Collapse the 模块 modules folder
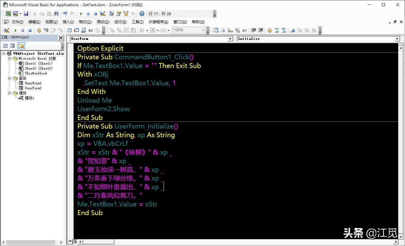The width and height of the screenshot is (405, 246). coord(9,93)
